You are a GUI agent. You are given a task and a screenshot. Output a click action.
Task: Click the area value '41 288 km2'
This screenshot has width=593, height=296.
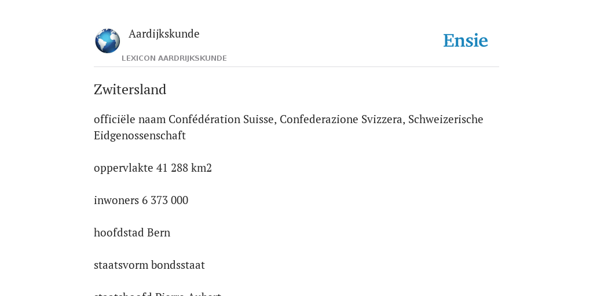point(184,168)
